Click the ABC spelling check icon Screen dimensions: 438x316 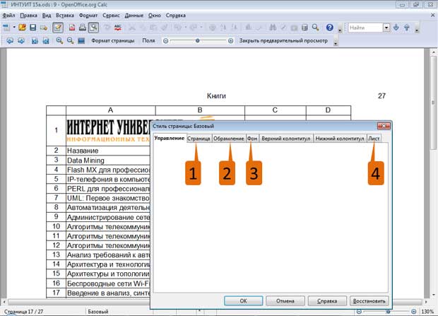pyautogui.click(x=118, y=28)
